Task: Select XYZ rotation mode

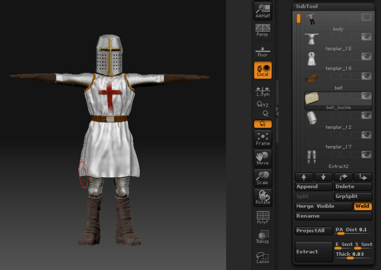Action: click(x=263, y=105)
